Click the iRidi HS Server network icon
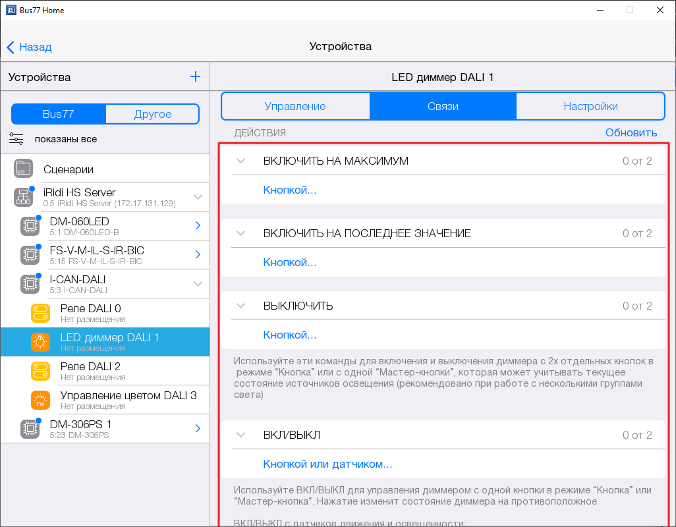The width and height of the screenshot is (676, 527). (24, 197)
